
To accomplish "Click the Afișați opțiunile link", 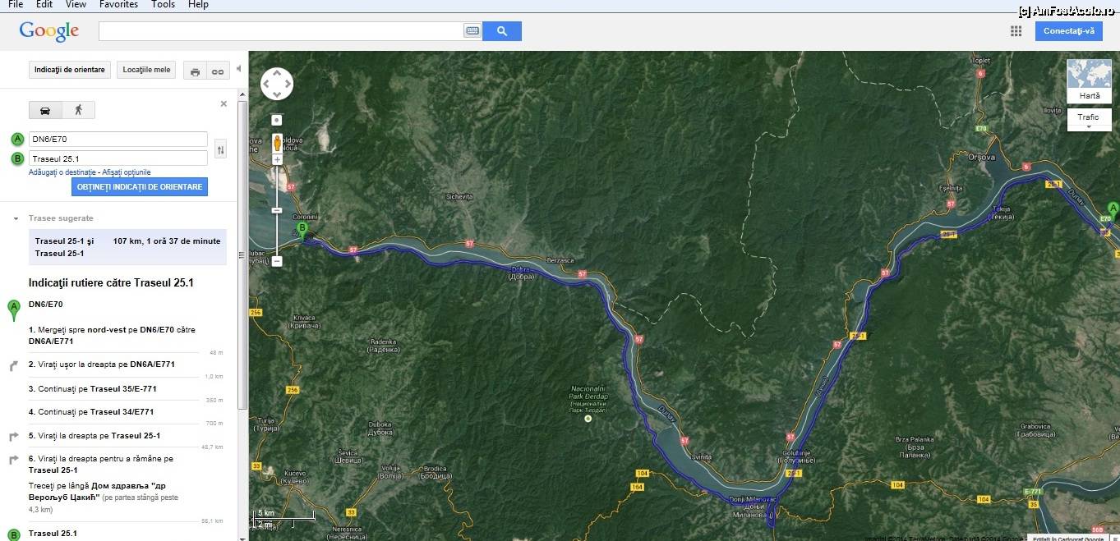I will [127, 172].
